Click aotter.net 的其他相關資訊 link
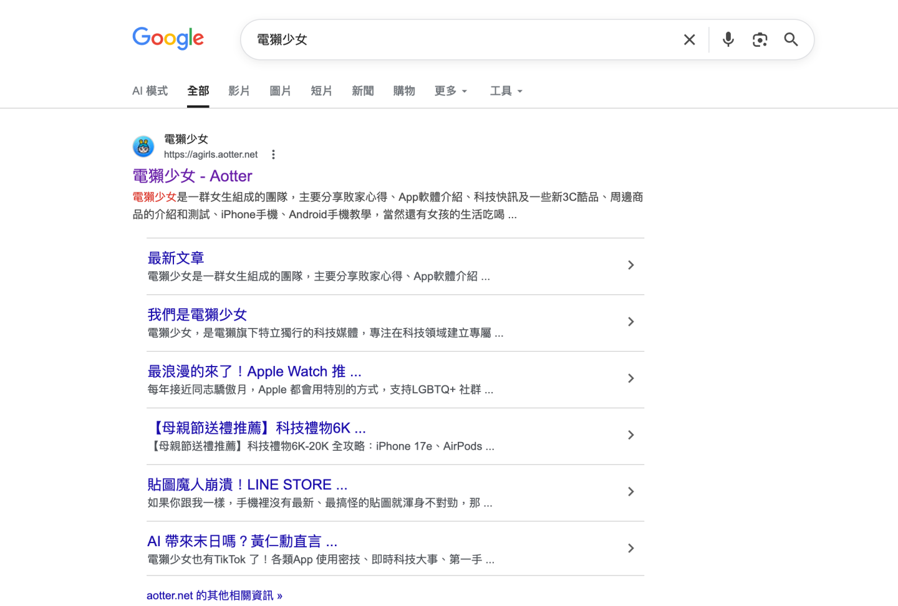898x606 pixels. [x=215, y=595]
